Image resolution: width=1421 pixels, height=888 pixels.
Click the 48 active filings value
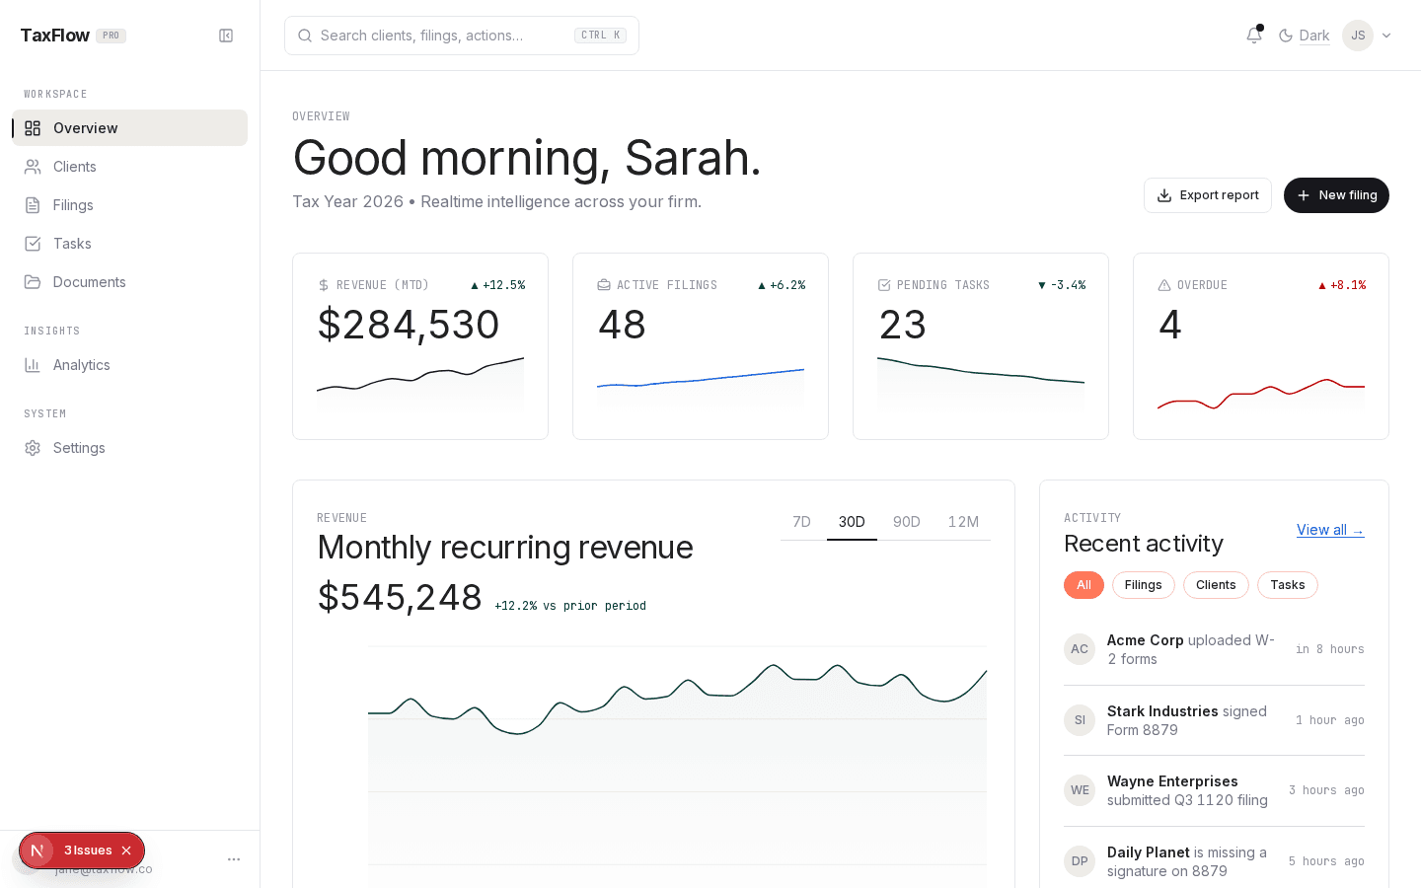point(622,325)
